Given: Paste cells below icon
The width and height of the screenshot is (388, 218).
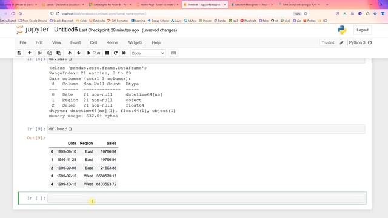Looking at the screenshot, I should pyautogui.click(x=59, y=53).
